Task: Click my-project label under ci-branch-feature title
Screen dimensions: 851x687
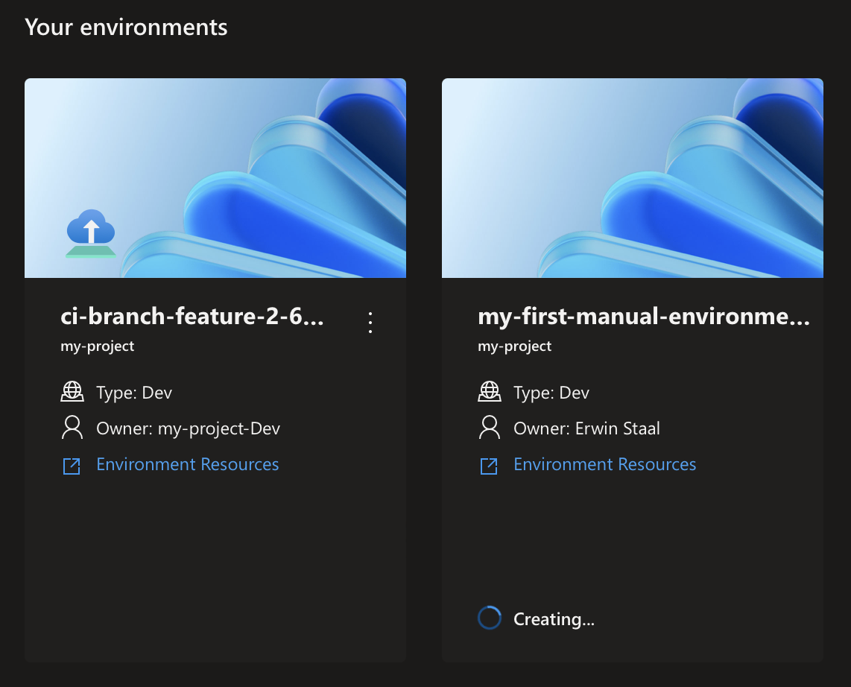Action: (x=97, y=346)
